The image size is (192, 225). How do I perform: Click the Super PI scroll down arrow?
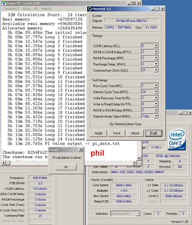point(139,158)
